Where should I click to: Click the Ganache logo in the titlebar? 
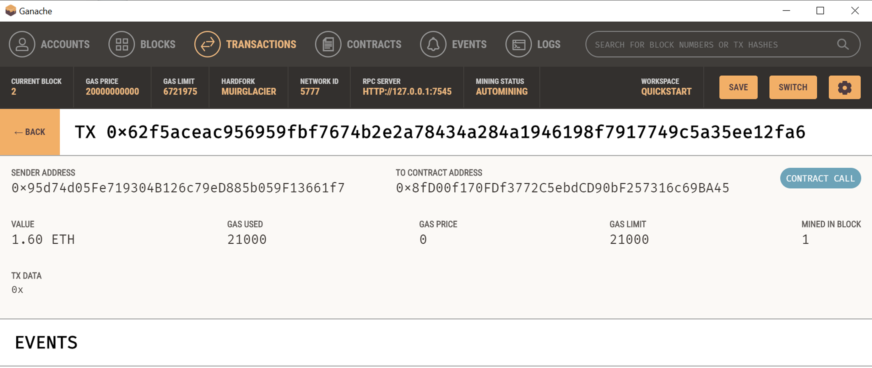coord(10,10)
